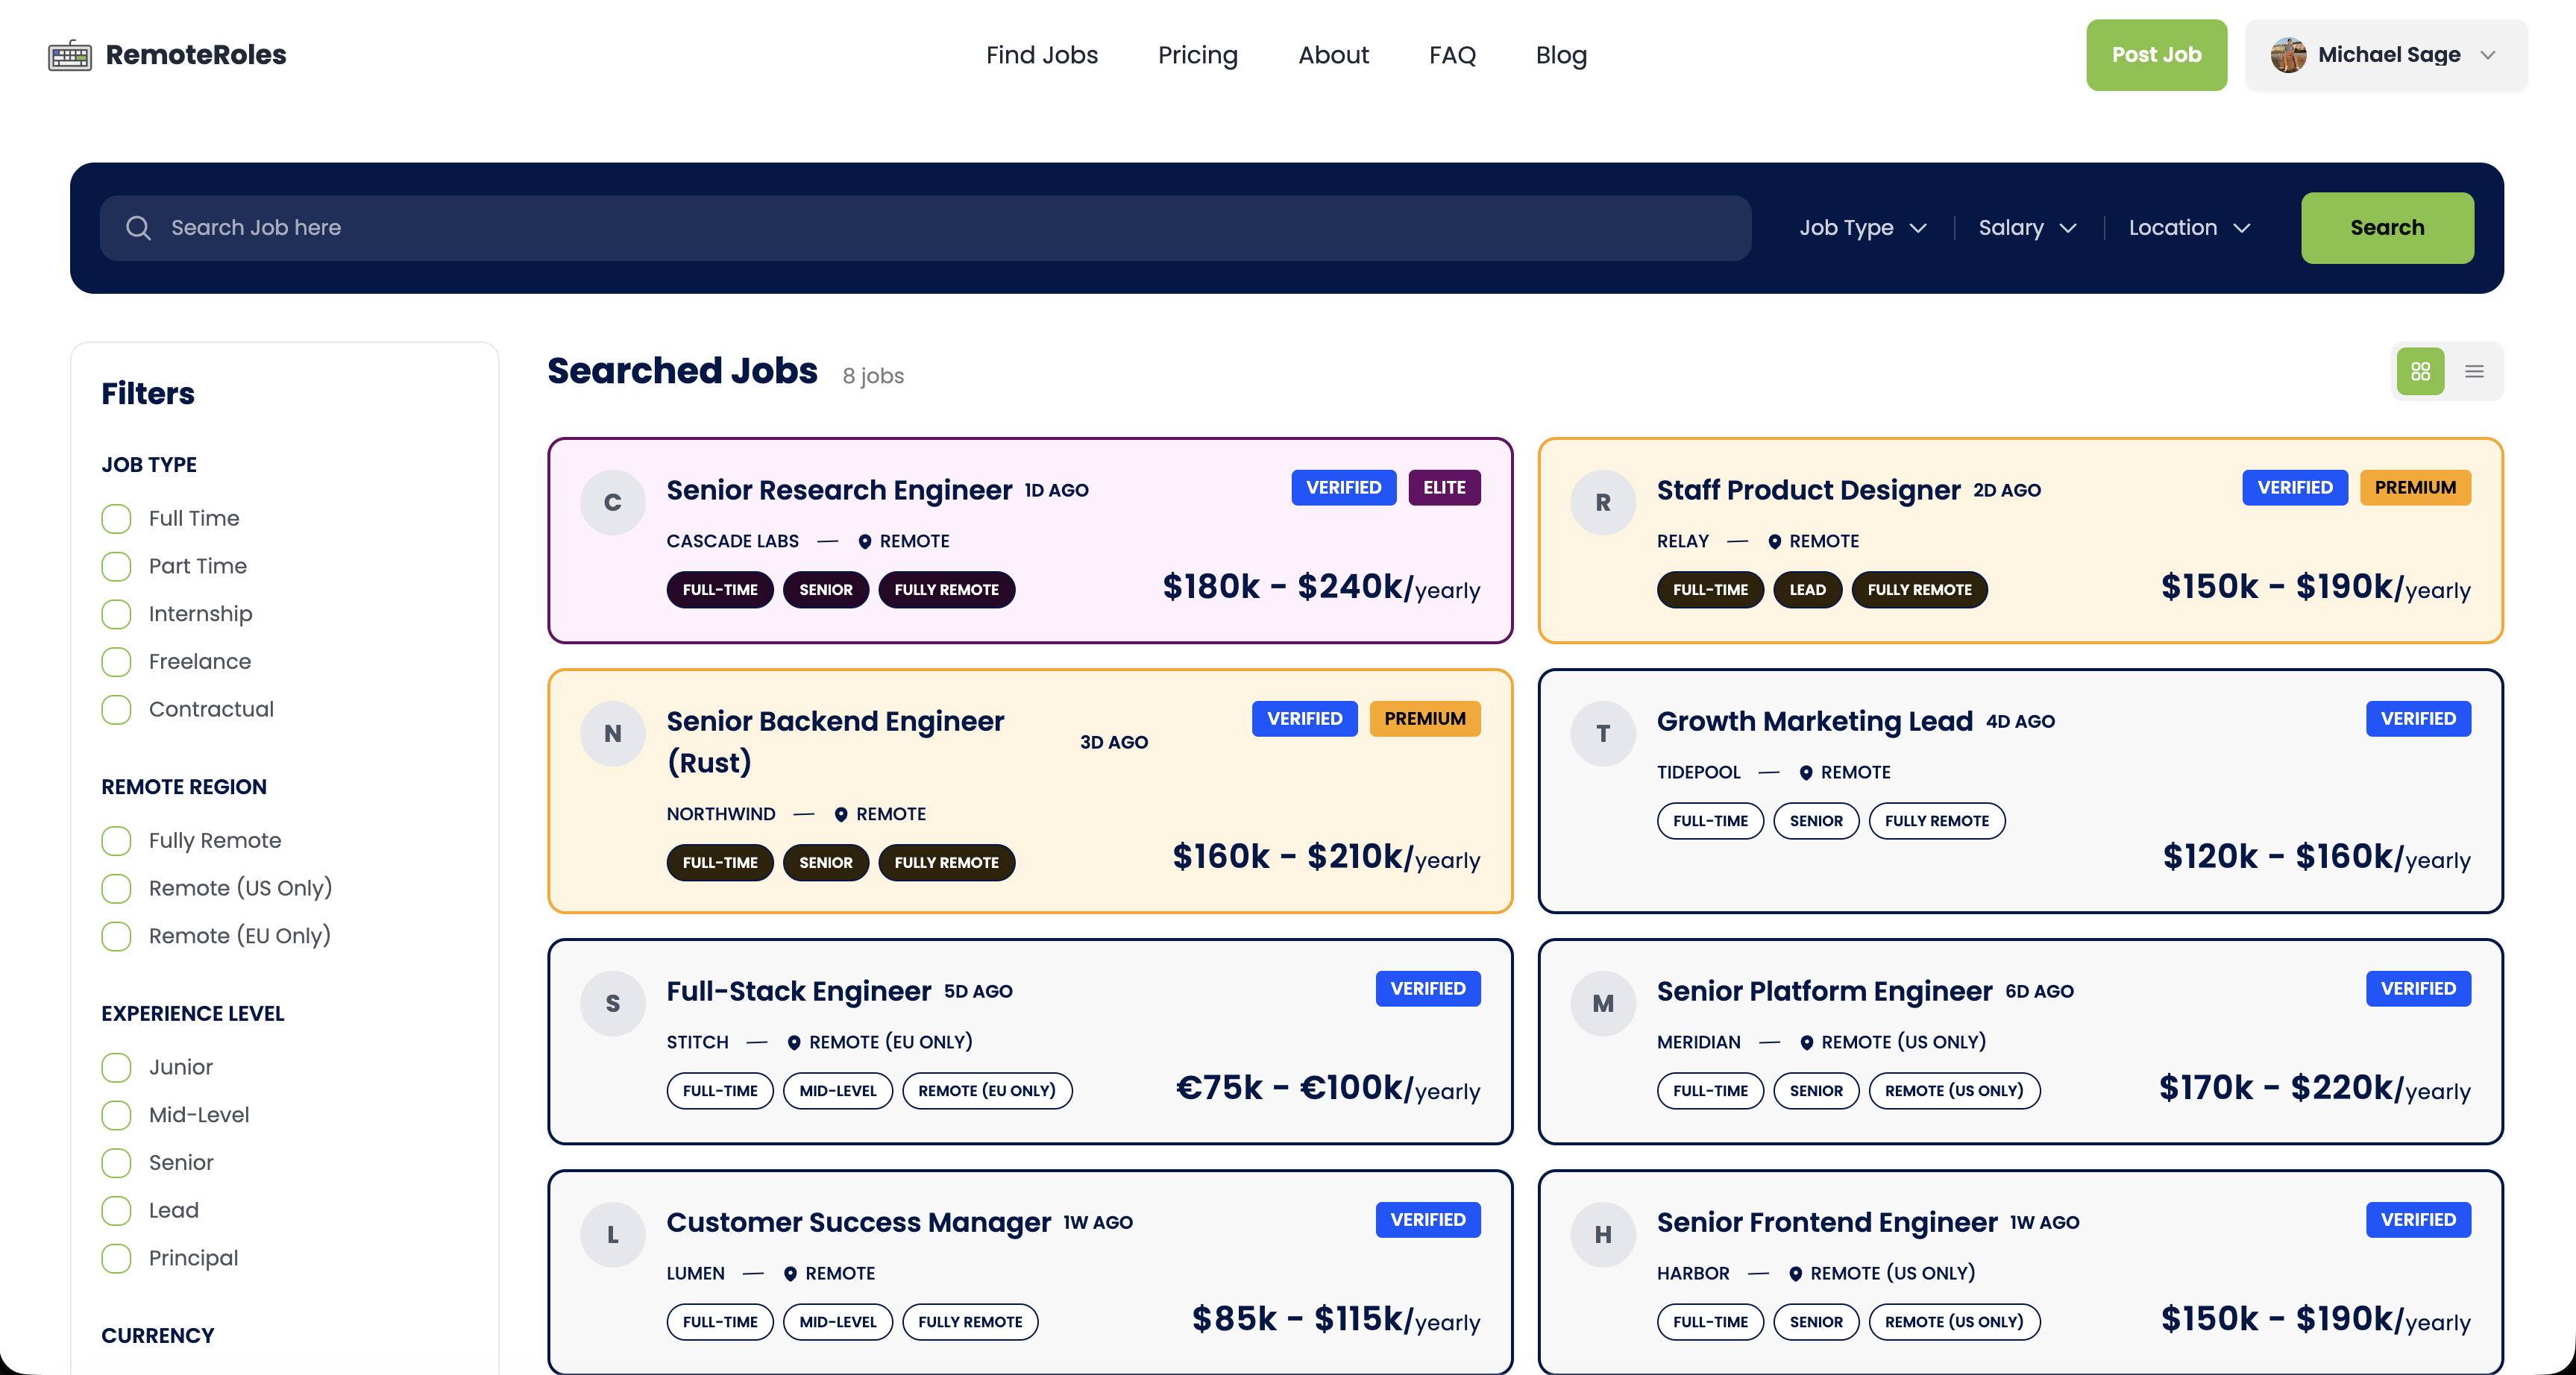Click Meridian 'M' company avatar

tap(1602, 1003)
